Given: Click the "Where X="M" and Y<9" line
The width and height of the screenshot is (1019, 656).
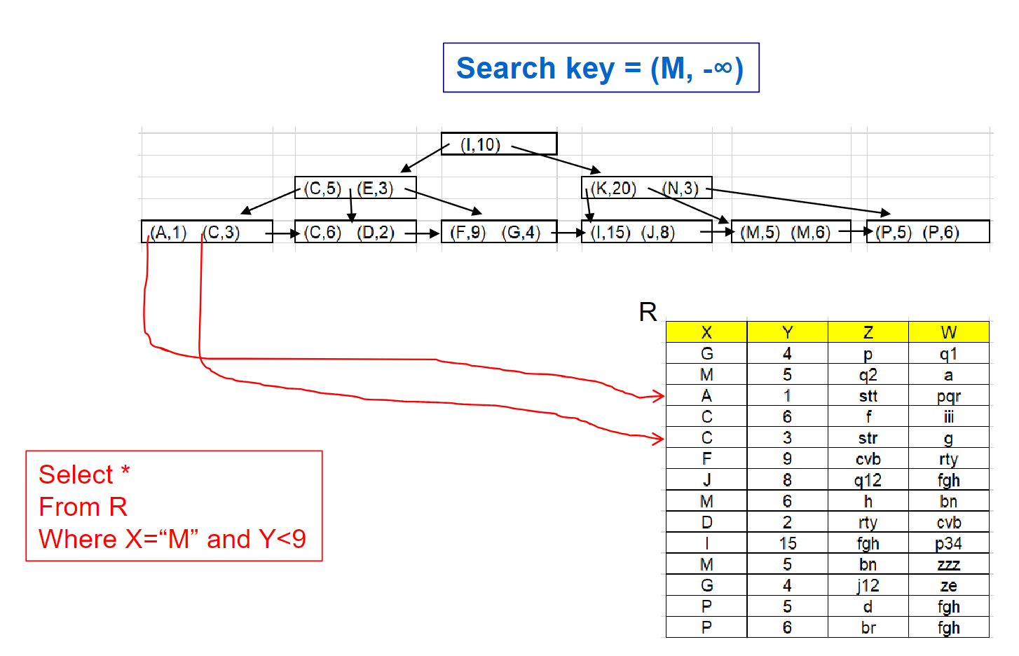Looking at the screenshot, I should point(172,539).
